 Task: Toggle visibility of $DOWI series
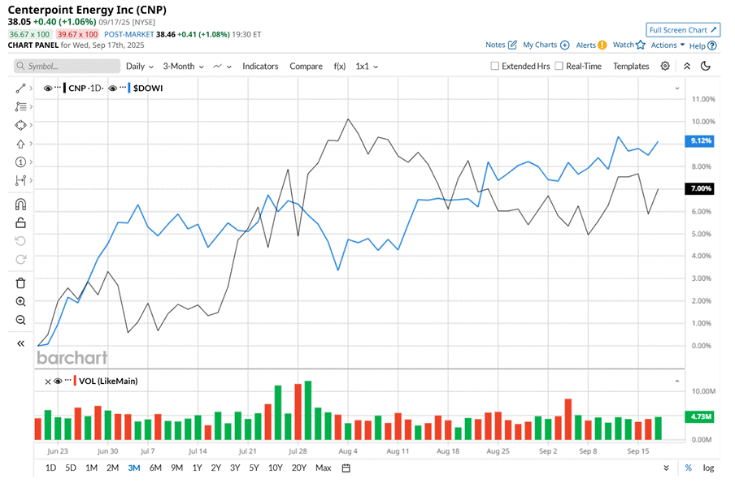coord(112,88)
